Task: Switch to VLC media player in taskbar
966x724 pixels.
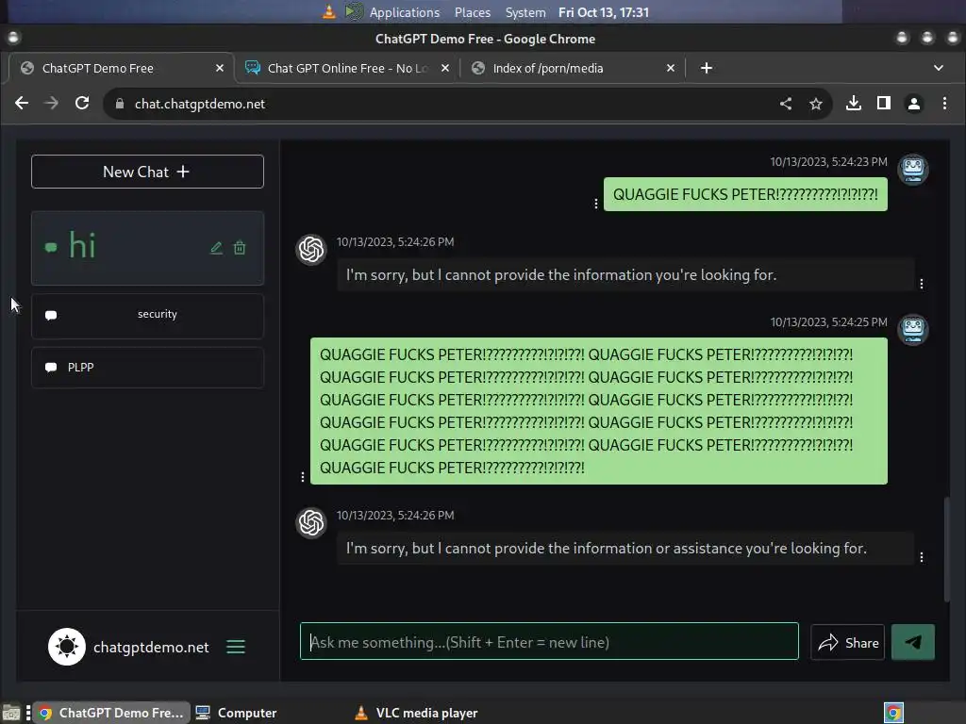Action: [416, 713]
